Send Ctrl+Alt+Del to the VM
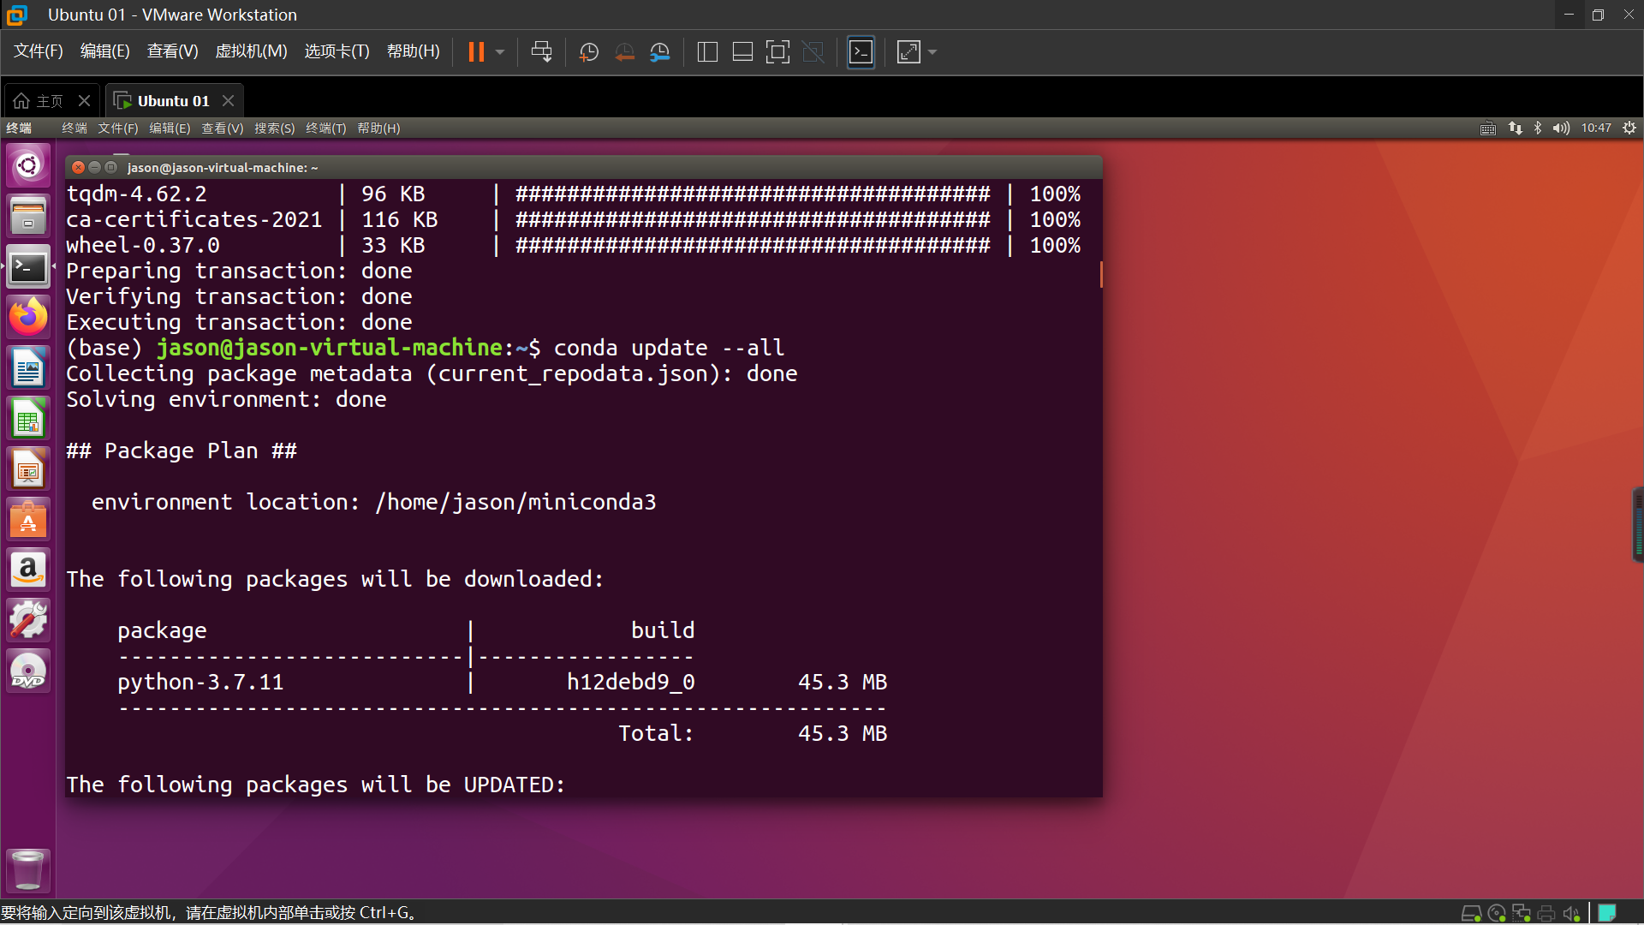The image size is (1644, 925). (x=541, y=52)
